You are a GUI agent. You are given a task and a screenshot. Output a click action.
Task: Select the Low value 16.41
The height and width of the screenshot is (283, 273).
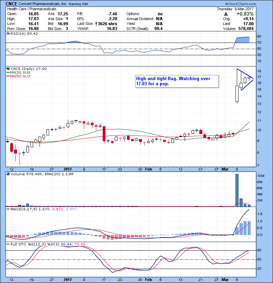(33, 24)
